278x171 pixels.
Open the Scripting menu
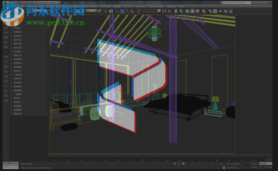[x=171, y=6]
